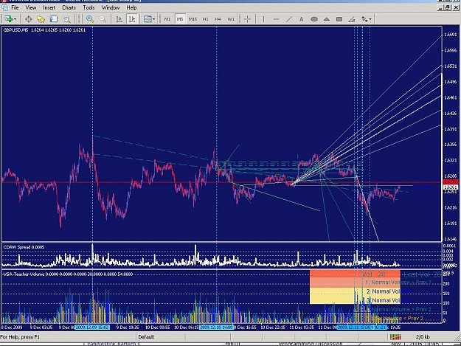Image resolution: width=461 pixels, height=346 pixels.
Task: Toggle the Terminal window icon
Action: pos(54,19)
